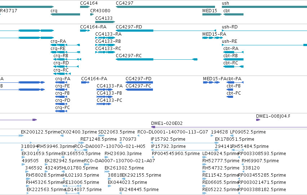
Task: Click EST RH23690.3prime
Action: click(x=123, y=154)
